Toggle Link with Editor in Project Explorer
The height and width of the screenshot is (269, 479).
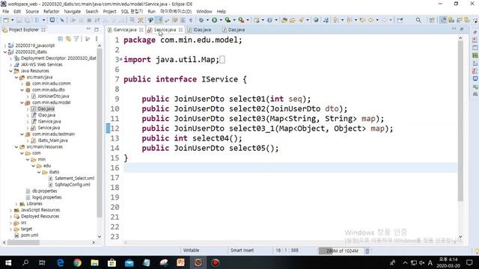tap(68, 39)
